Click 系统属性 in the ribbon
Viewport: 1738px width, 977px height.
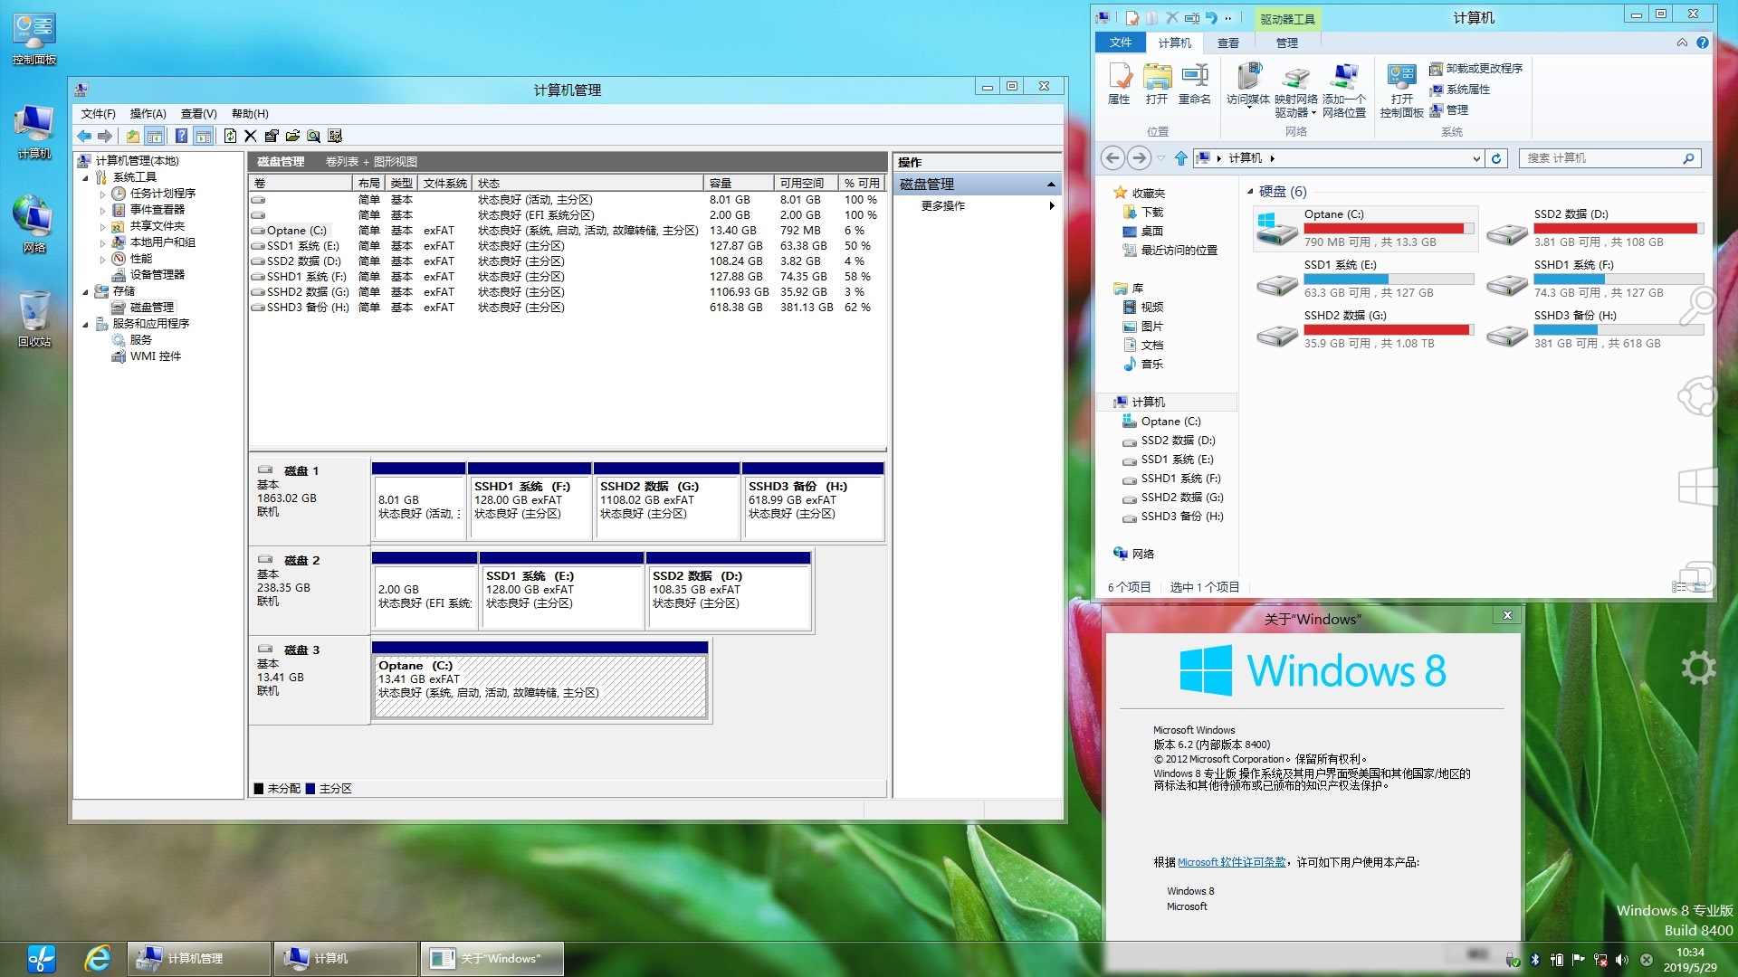[1460, 90]
